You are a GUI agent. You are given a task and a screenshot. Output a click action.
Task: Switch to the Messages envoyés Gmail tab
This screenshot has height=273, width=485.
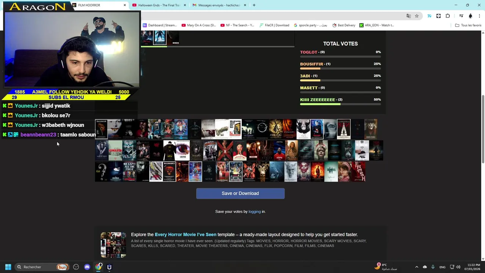pyautogui.click(x=219, y=5)
